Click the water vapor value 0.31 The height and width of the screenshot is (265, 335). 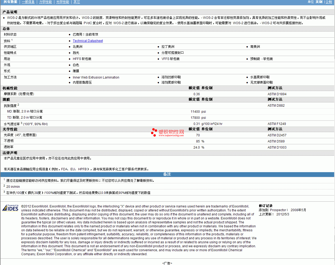coord(196,124)
